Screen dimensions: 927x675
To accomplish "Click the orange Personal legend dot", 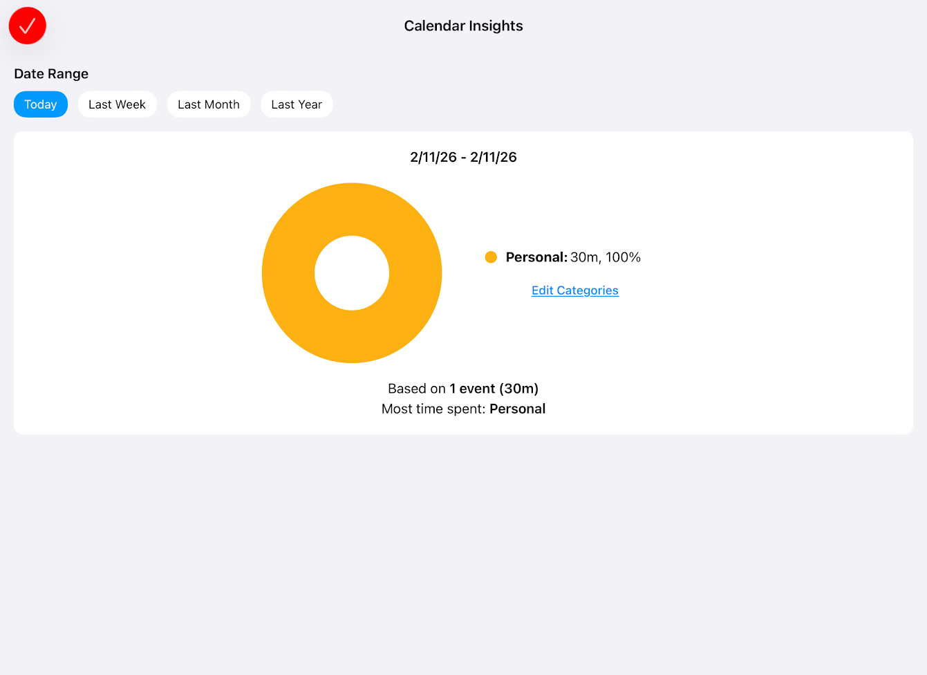I will coord(491,257).
